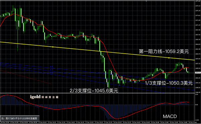Click the note 注：图片为MT4平台中15分钟时段截图

pos(19,118)
